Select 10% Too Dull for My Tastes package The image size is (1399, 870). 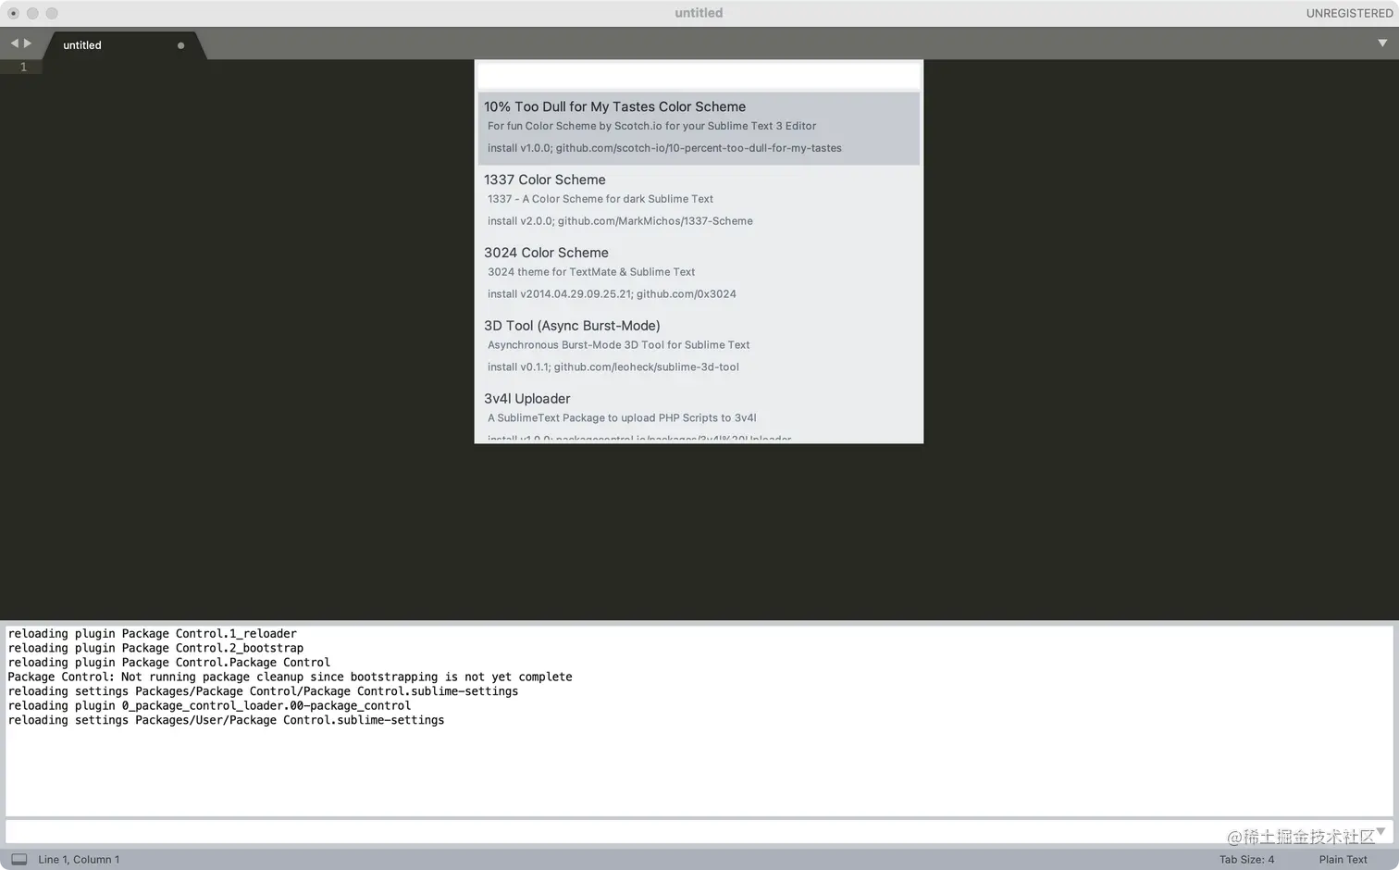699,128
